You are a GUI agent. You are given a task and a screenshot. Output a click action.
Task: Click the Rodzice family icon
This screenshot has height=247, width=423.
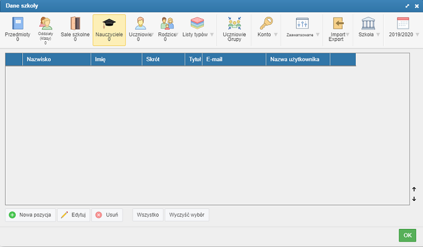coord(167,23)
